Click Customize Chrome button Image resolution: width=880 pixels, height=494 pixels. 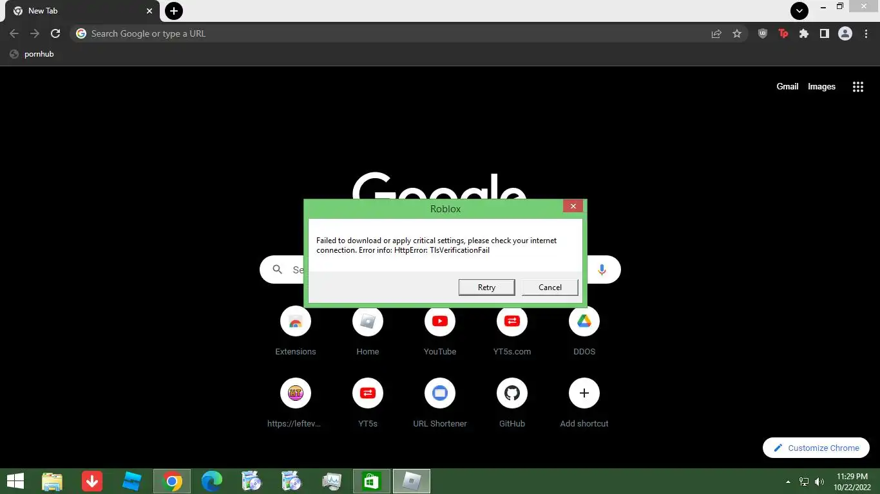click(x=816, y=448)
